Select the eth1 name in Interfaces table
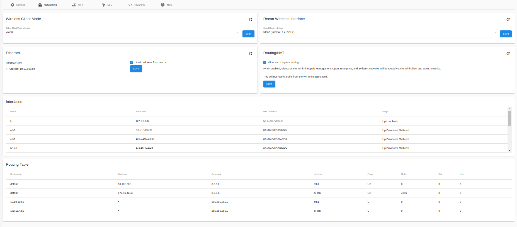 pyautogui.click(x=13, y=139)
